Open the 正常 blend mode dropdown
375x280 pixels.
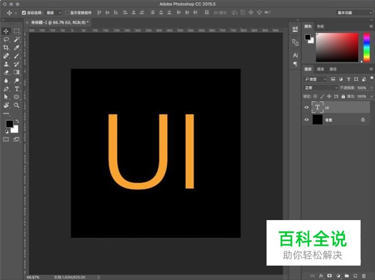(x=321, y=88)
